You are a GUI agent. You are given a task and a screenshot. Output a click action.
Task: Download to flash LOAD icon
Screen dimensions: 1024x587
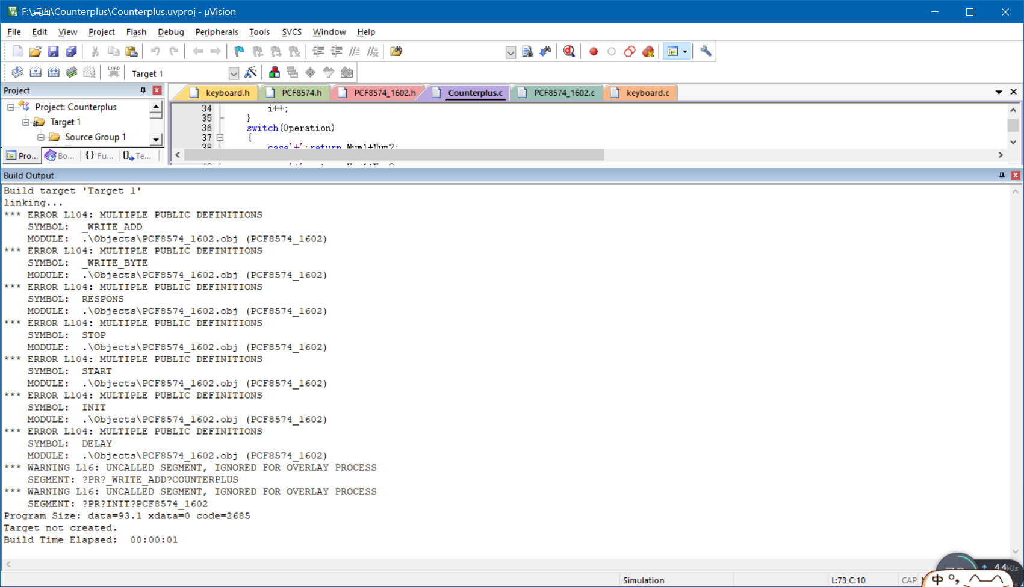pos(113,73)
